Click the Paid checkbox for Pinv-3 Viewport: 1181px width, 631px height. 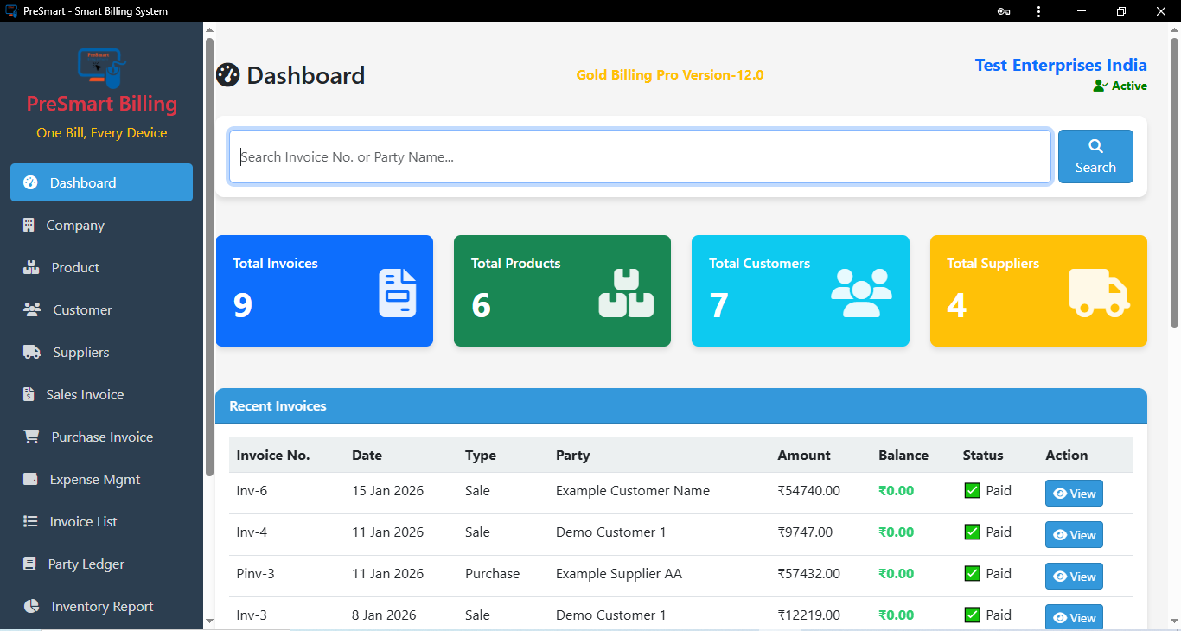click(x=973, y=573)
